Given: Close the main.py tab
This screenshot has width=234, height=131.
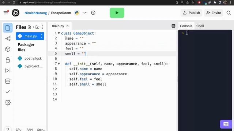Looking at the screenshot, I should tap(67, 26).
